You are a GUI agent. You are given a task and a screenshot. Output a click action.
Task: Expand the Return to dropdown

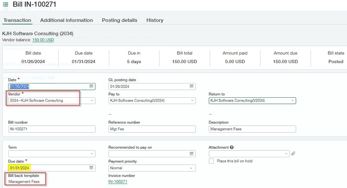292,101
